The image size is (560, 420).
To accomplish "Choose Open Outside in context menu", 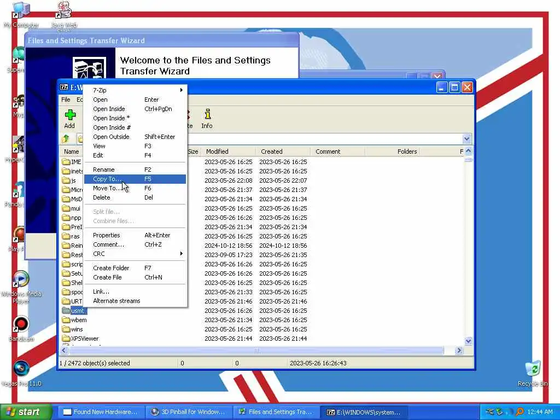I will coord(135,137).
